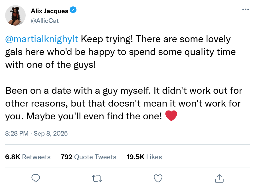Follow the @martialknighylt mention link
This screenshot has width=255, height=194.
pyautogui.click(x=42, y=39)
